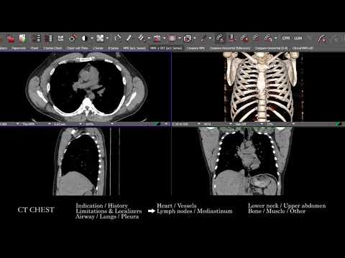Open dropdown beside the contrast half-circle icon
This screenshot has width=345, height=258.
pos(92,38)
